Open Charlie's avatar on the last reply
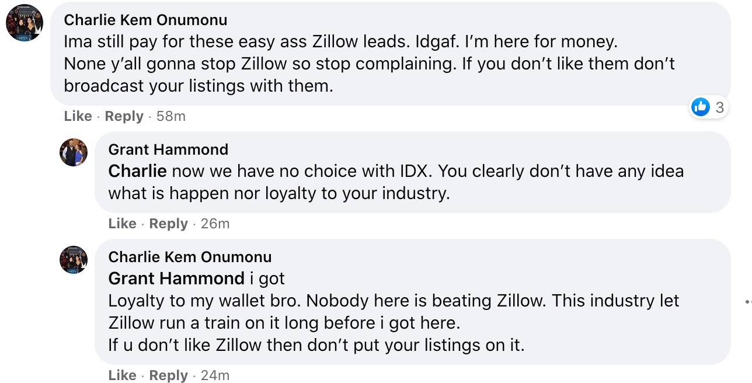The height and width of the screenshot is (383, 752). [74, 260]
